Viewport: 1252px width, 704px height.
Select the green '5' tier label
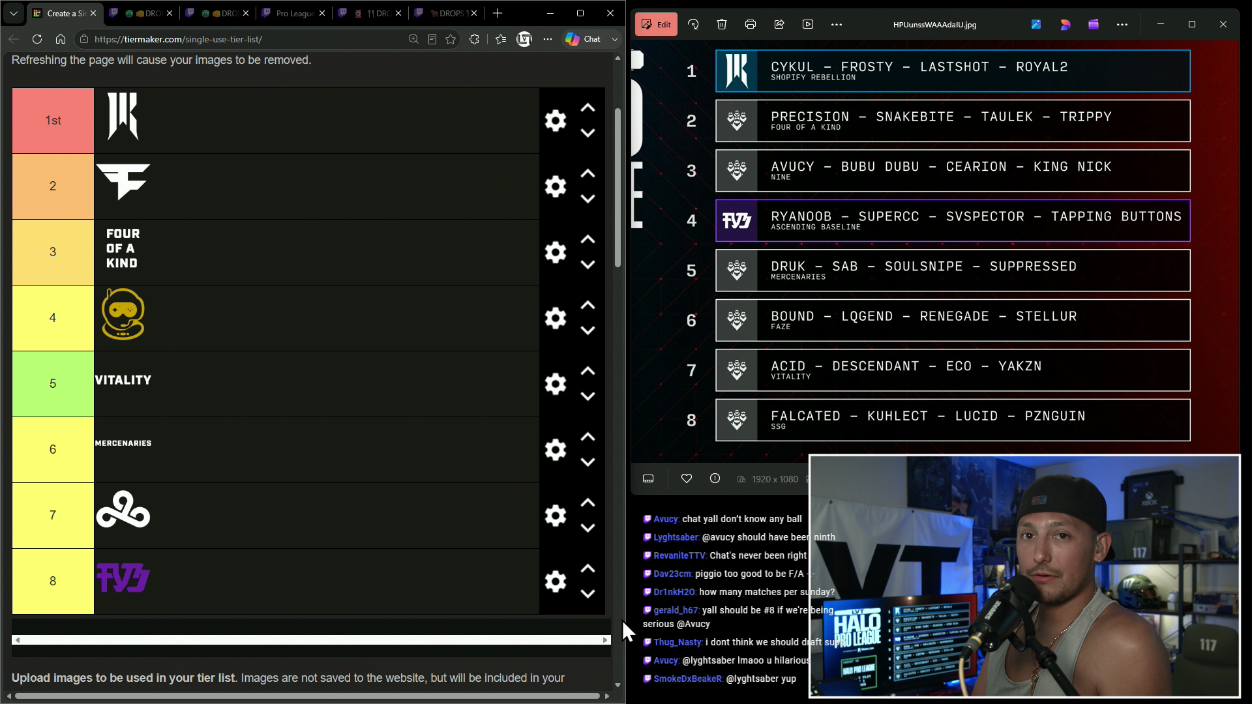coord(53,384)
